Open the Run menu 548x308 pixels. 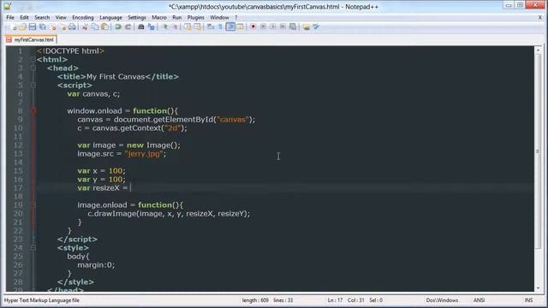(177, 17)
